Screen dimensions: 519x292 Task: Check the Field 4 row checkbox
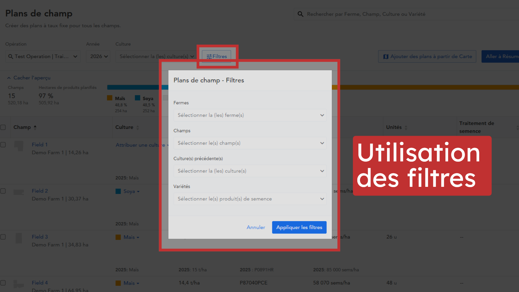click(3, 283)
